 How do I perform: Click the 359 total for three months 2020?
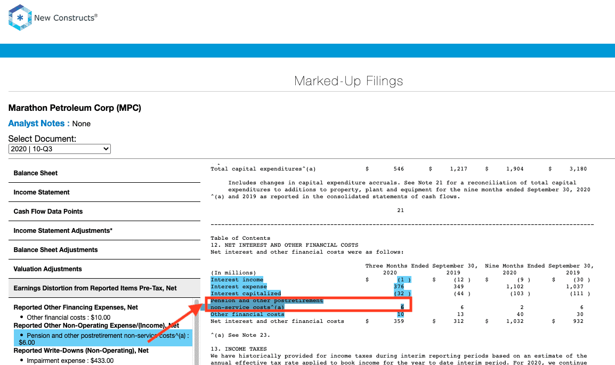399,321
